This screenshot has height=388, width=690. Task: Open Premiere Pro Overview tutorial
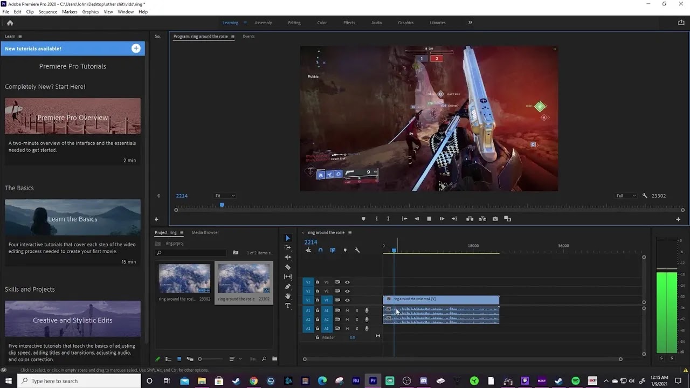[73, 116]
